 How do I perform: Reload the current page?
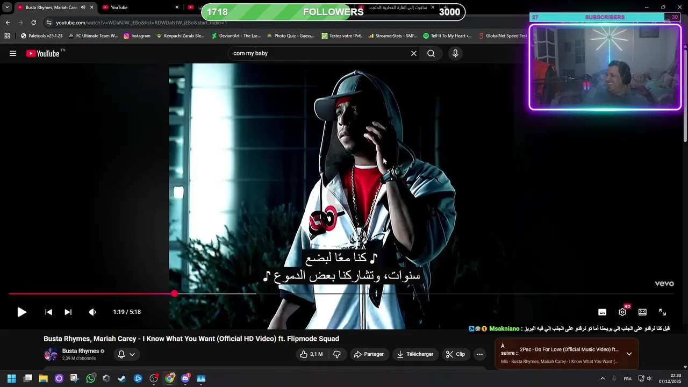[33, 23]
